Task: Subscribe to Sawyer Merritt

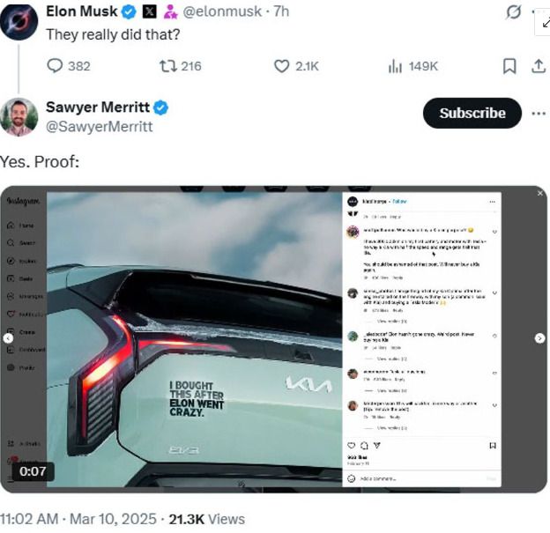Action: coord(472,113)
